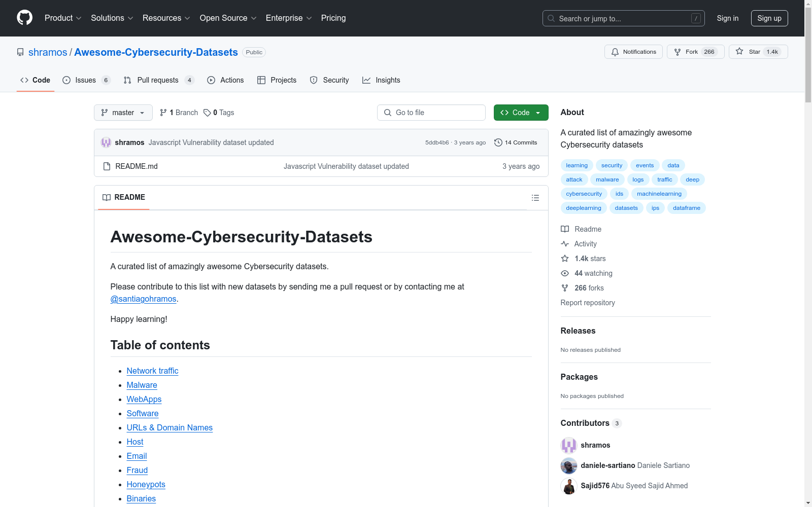Go to the Pricing page

click(x=333, y=18)
